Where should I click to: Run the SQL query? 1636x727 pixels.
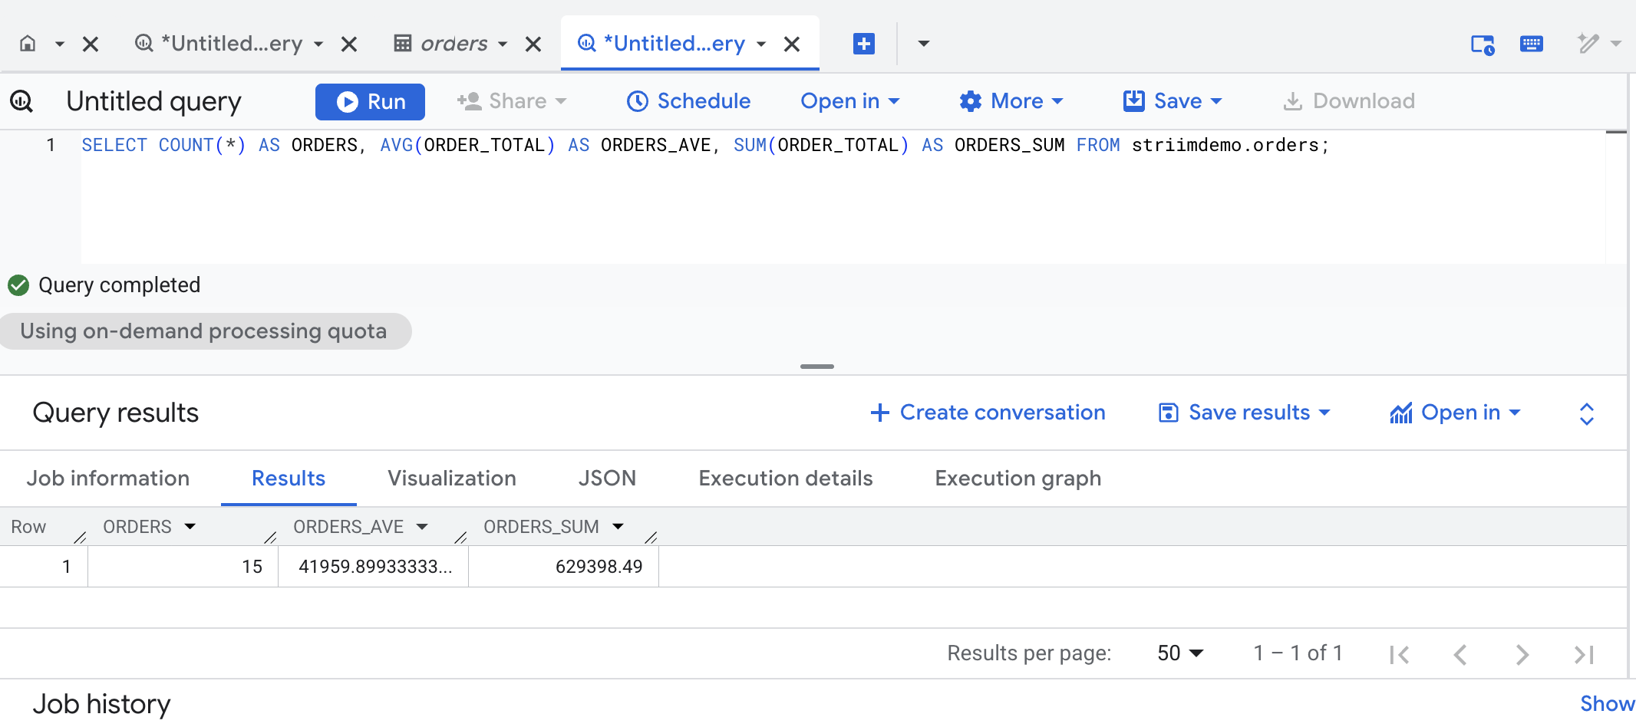pos(370,100)
